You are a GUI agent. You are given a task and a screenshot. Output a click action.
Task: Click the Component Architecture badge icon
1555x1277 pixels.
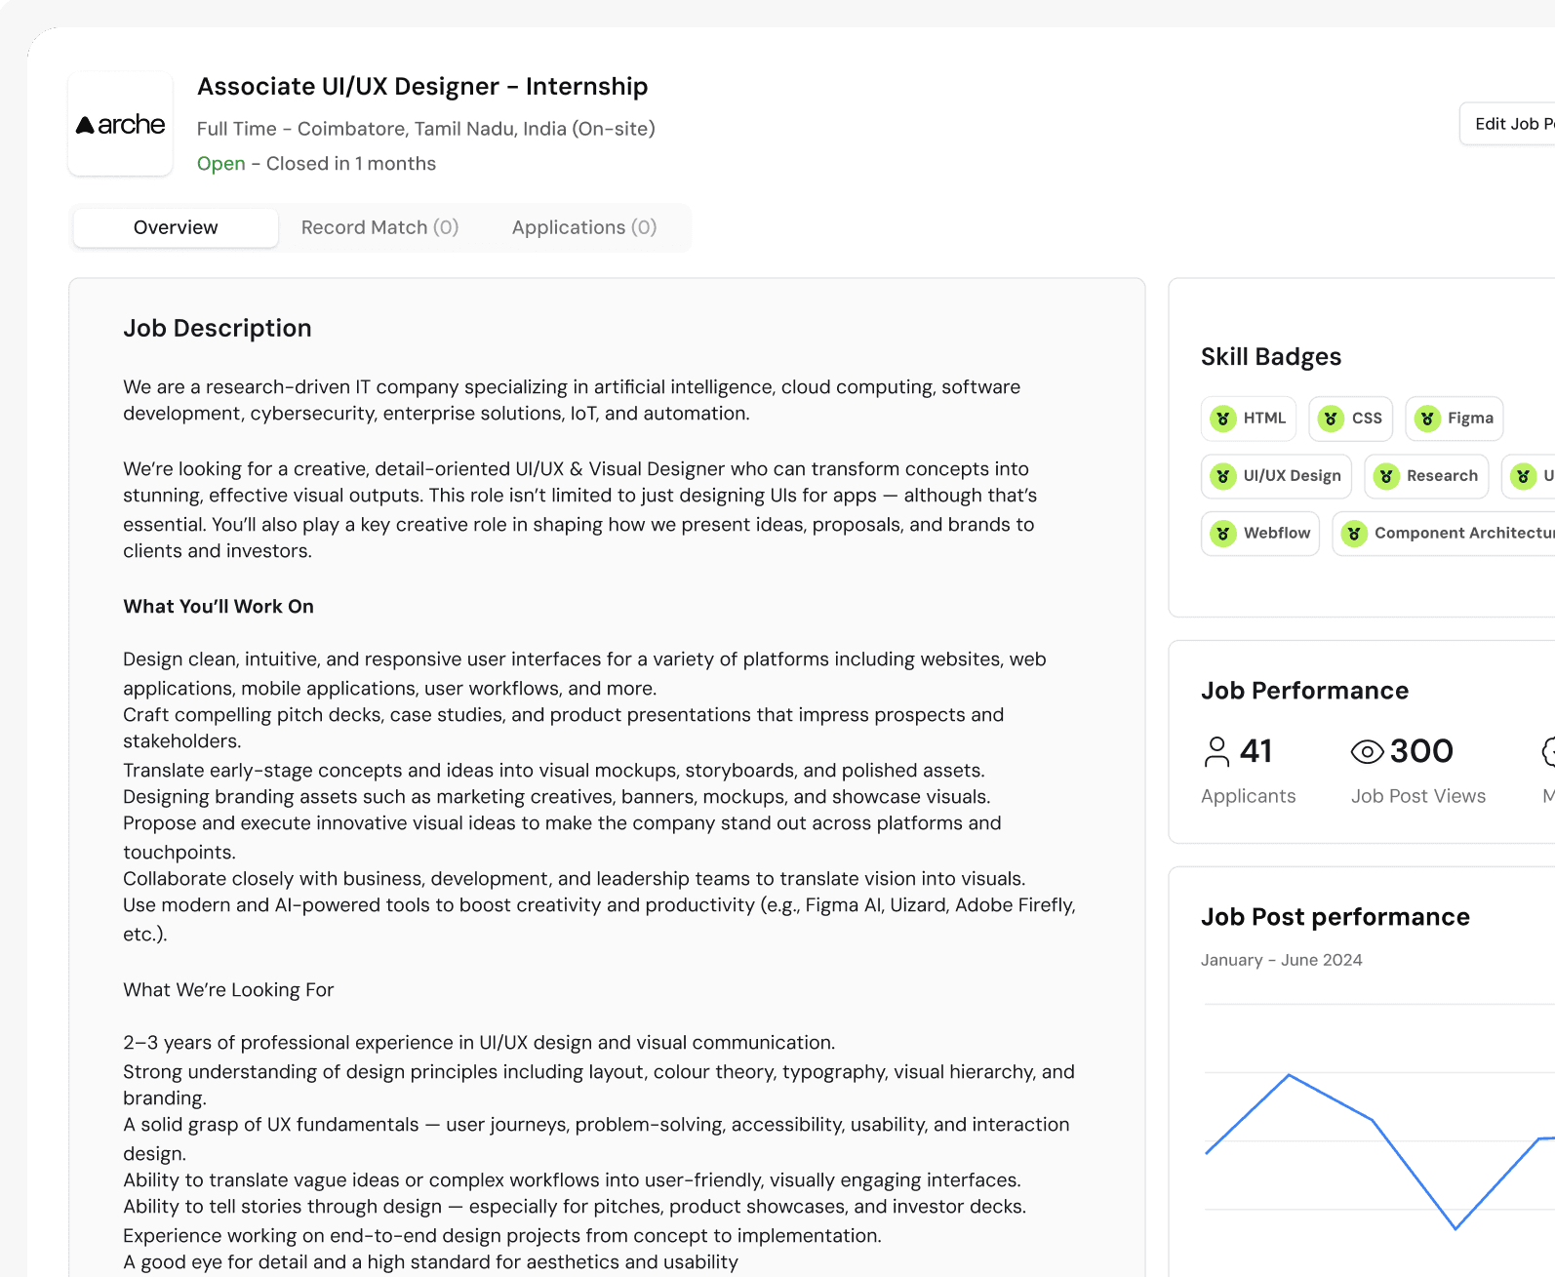[1353, 534]
